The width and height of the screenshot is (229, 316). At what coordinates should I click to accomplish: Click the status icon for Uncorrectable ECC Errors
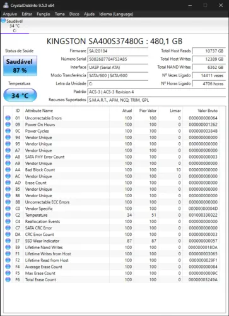tap(8, 202)
